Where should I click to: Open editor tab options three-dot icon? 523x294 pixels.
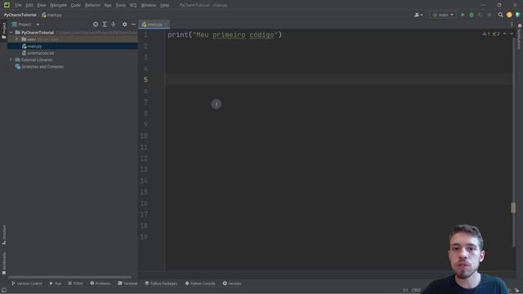pyautogui.click(x=512, y=24)
